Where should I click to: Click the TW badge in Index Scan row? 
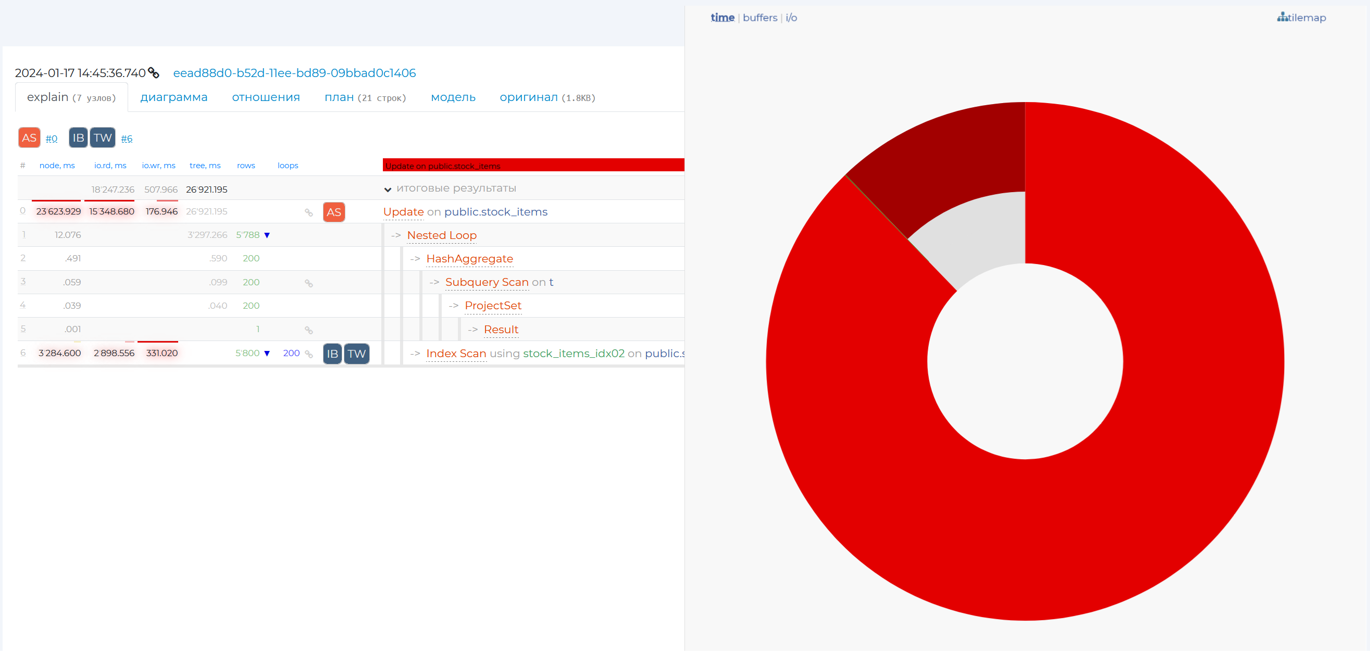pos(356,355)
